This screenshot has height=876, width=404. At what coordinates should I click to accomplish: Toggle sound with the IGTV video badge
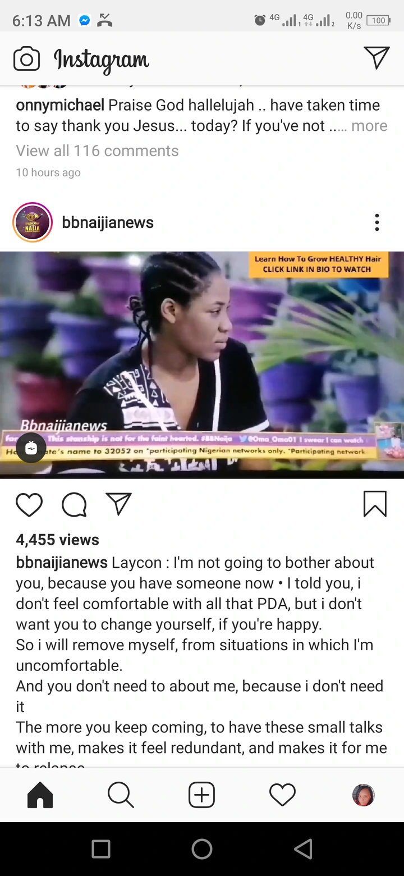[31, 448]
